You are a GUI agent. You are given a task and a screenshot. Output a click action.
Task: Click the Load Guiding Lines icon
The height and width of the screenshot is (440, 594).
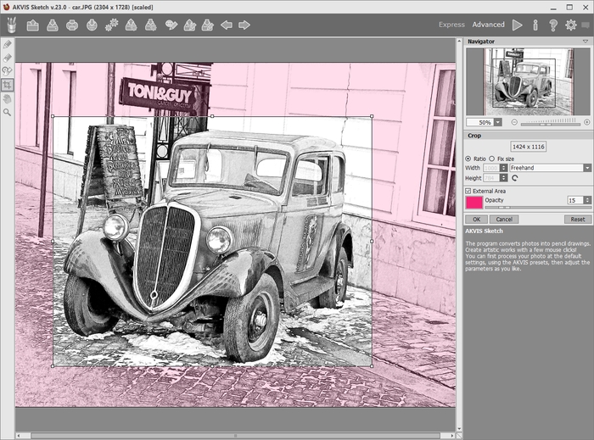click(x=189, y=25)
